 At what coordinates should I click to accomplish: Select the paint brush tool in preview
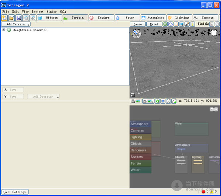pyautogui.click(x=187, y=24)
